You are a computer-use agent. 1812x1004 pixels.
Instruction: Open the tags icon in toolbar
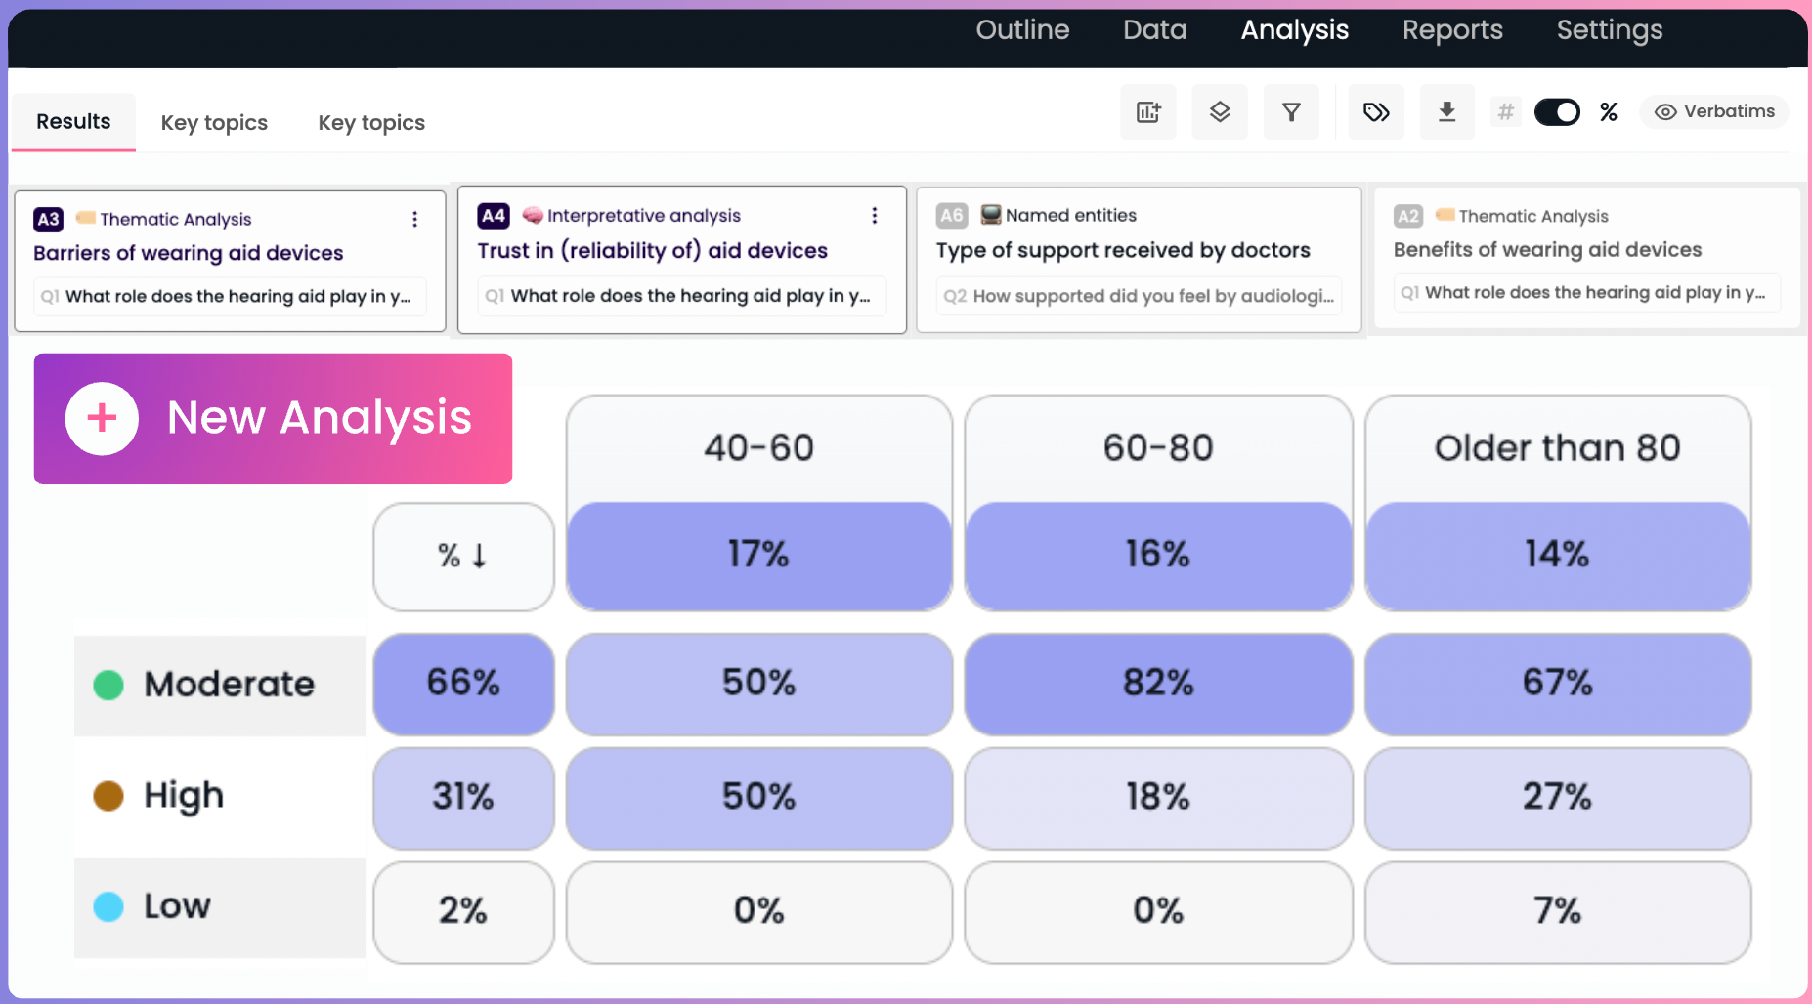point(1376,112)
